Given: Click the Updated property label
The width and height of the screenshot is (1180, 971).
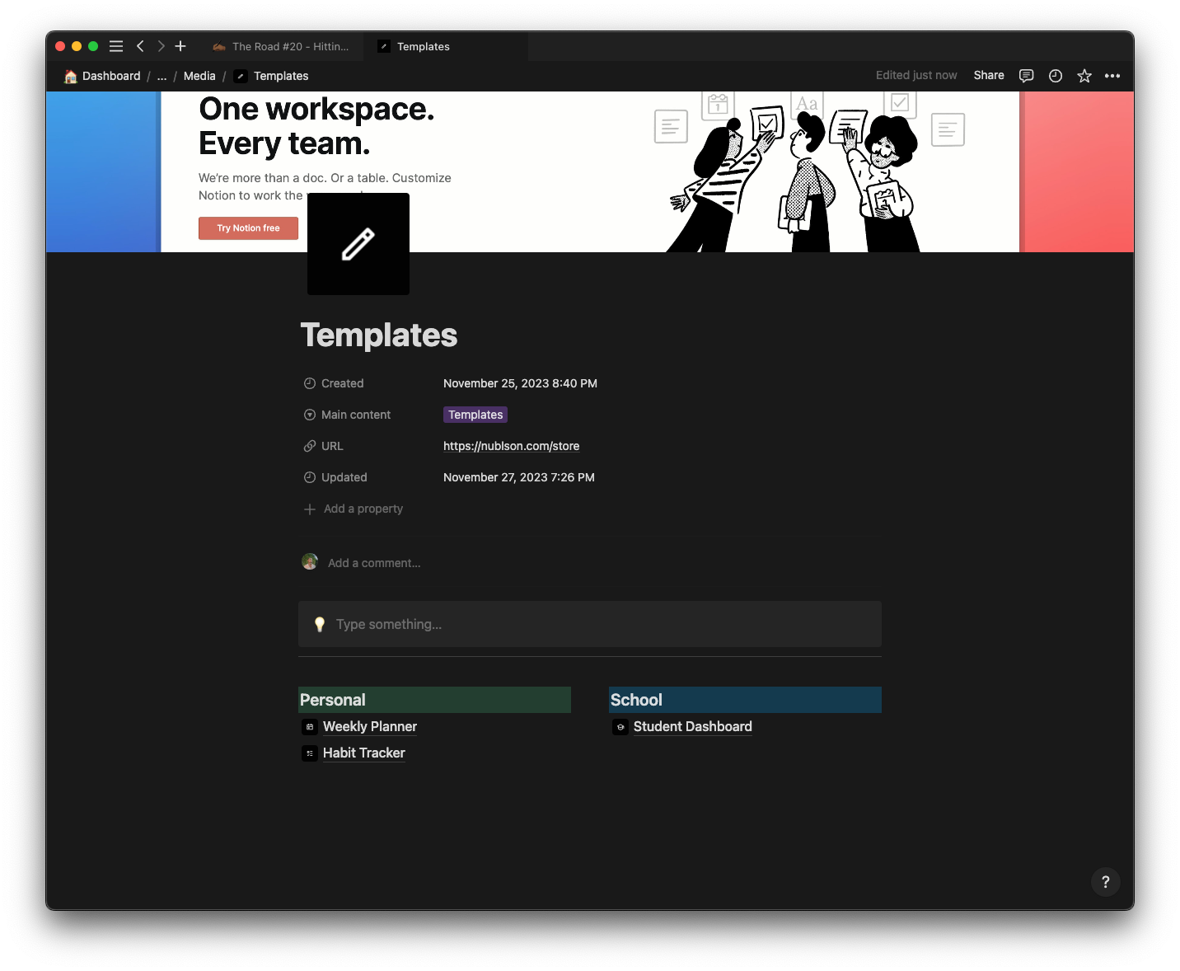Looking at the screenshot, I should [335, 477].
